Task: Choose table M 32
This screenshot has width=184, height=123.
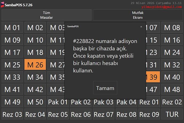Action: 172,65
